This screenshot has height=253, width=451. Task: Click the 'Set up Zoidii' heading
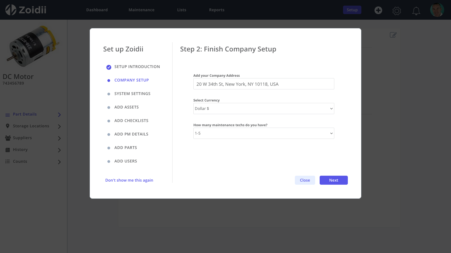(123, 49)
